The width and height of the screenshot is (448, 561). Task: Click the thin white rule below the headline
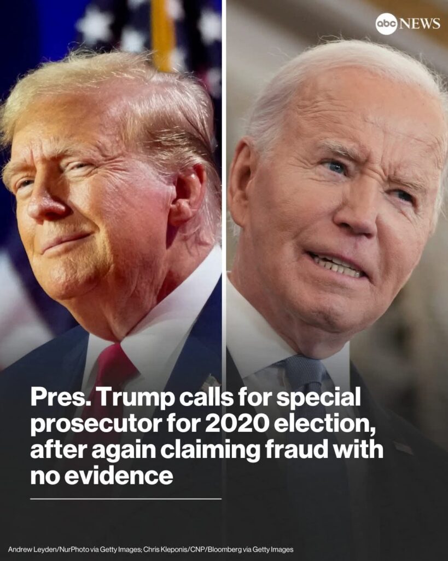tap(126, 499)
